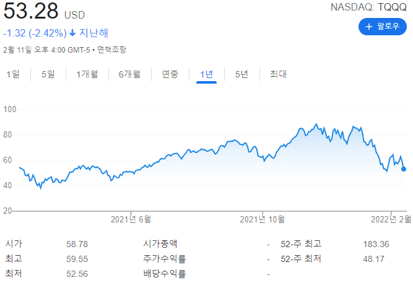Click the 53.28 current price value
The height and width of the screenshot is (288, 413).
point(31,11)
